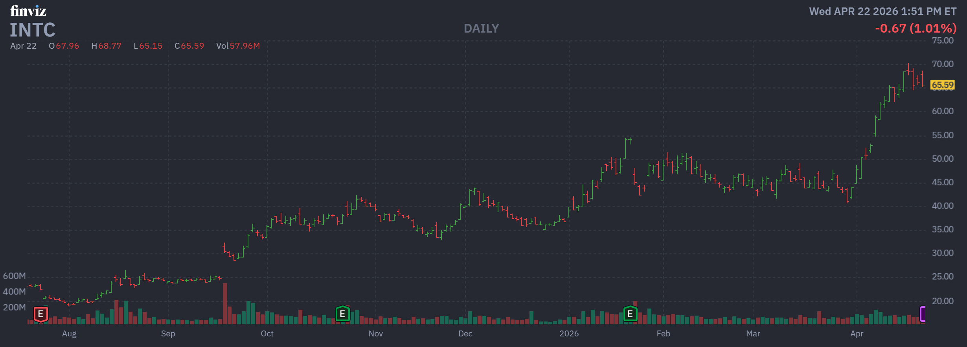Viewport: 967px width, 347px height.
Task: Open the green earnings marker before Feb
Action: point(630,314)
